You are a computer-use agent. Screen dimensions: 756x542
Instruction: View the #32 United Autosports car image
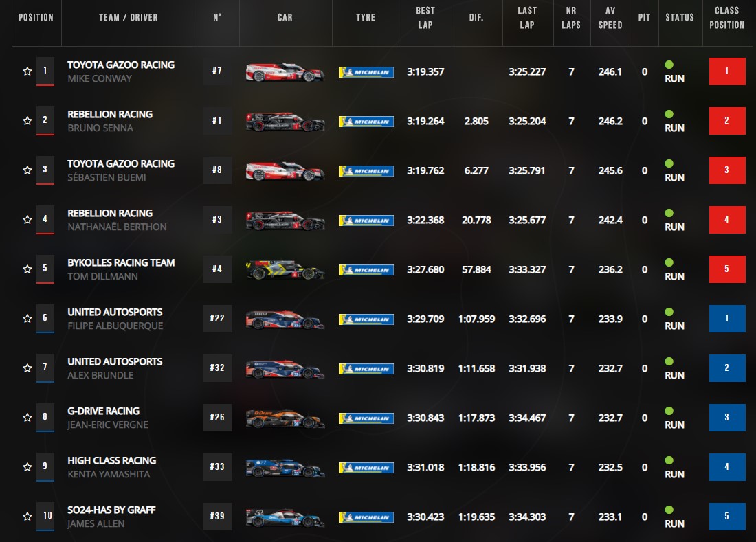point(285,369)
